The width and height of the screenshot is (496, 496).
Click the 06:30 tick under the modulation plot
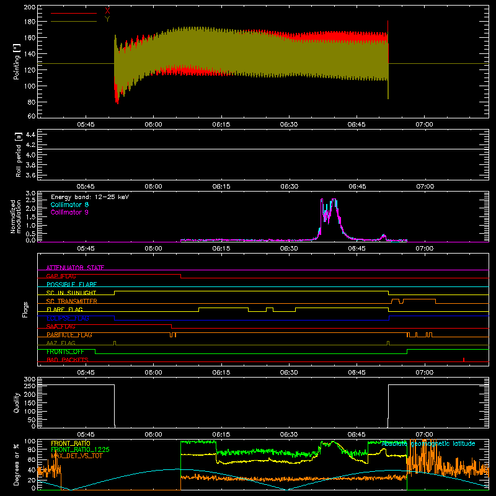click(x=289, y=249)
